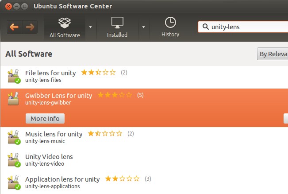Go back with the left arrow button

(x=14, y=27)
